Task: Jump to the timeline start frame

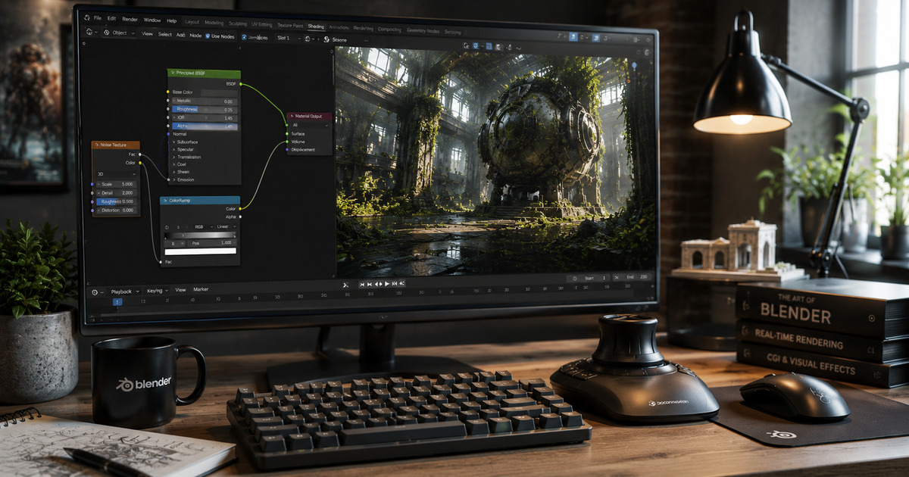Action: (x=361, y=284)
